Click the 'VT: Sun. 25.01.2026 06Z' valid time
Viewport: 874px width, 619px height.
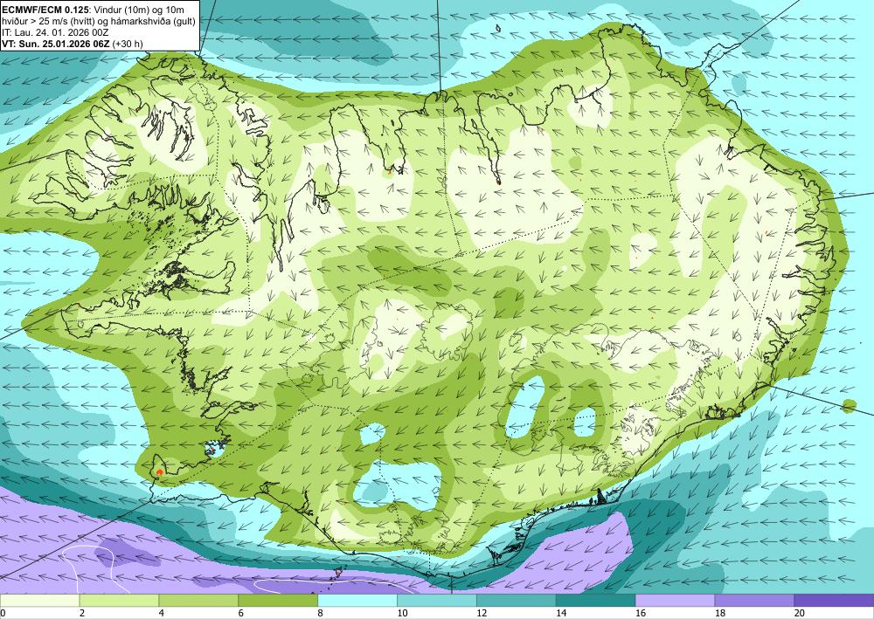tap(56, 44)
